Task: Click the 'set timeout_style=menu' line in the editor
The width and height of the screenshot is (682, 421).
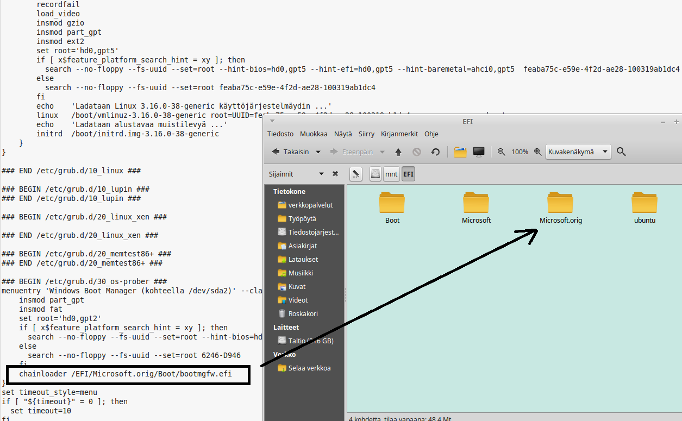Action: pos(49,392)
